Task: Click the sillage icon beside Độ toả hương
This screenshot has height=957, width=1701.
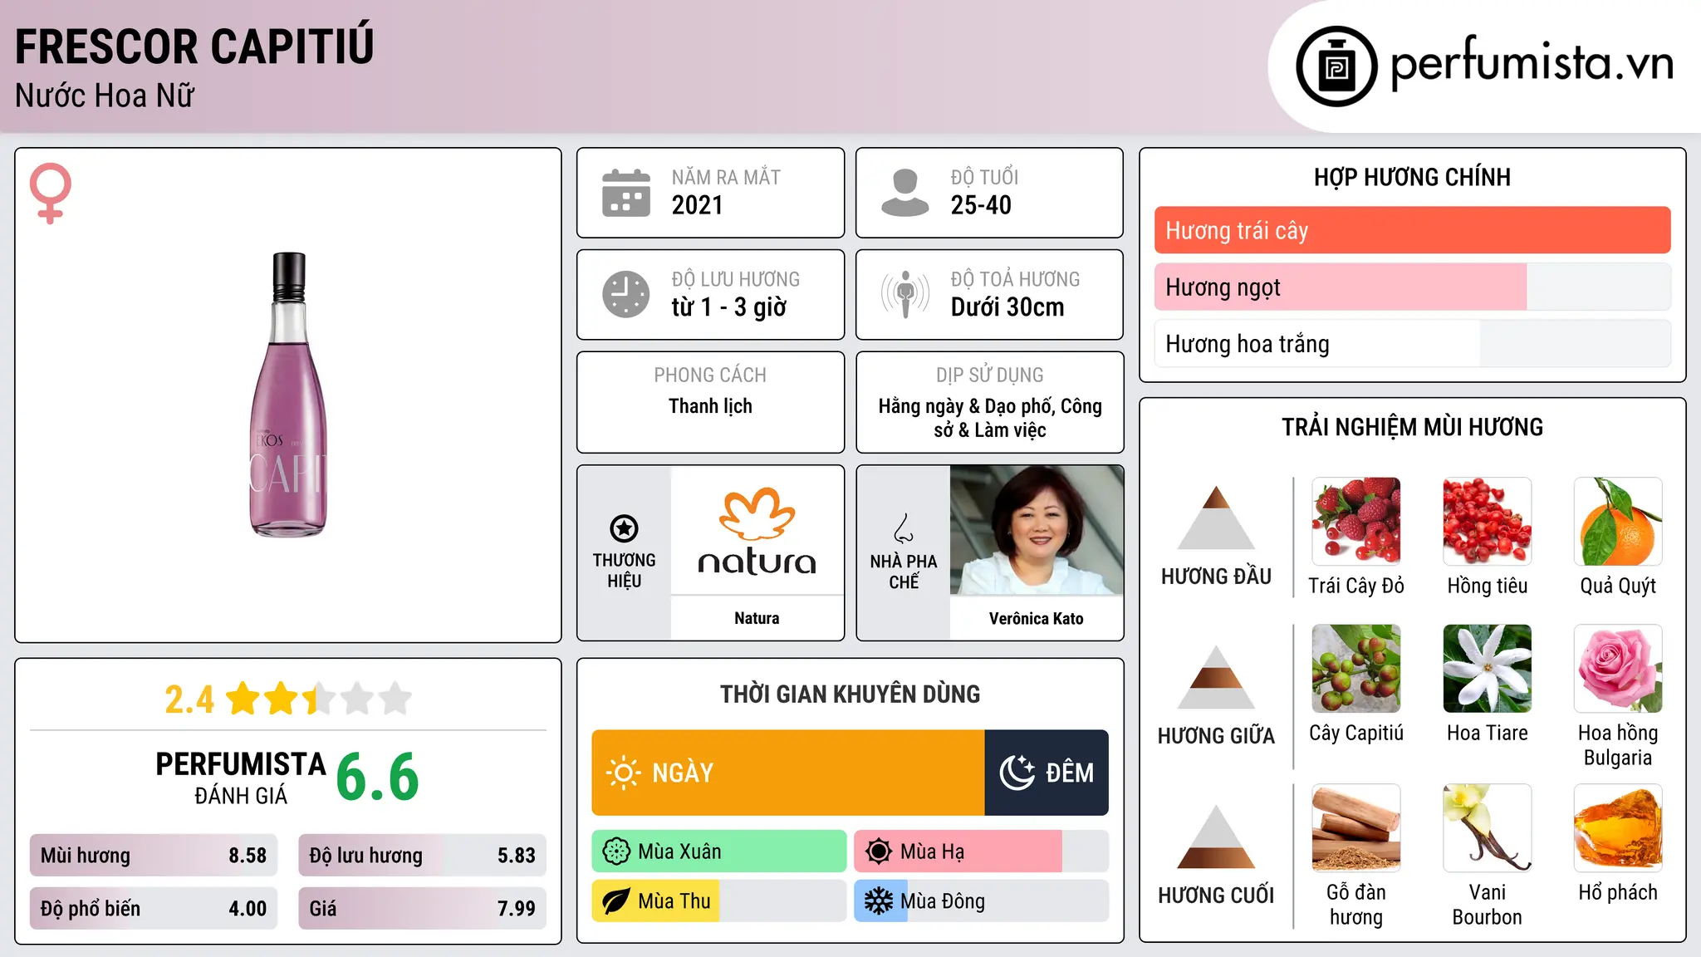Action: tap(905, 294)
